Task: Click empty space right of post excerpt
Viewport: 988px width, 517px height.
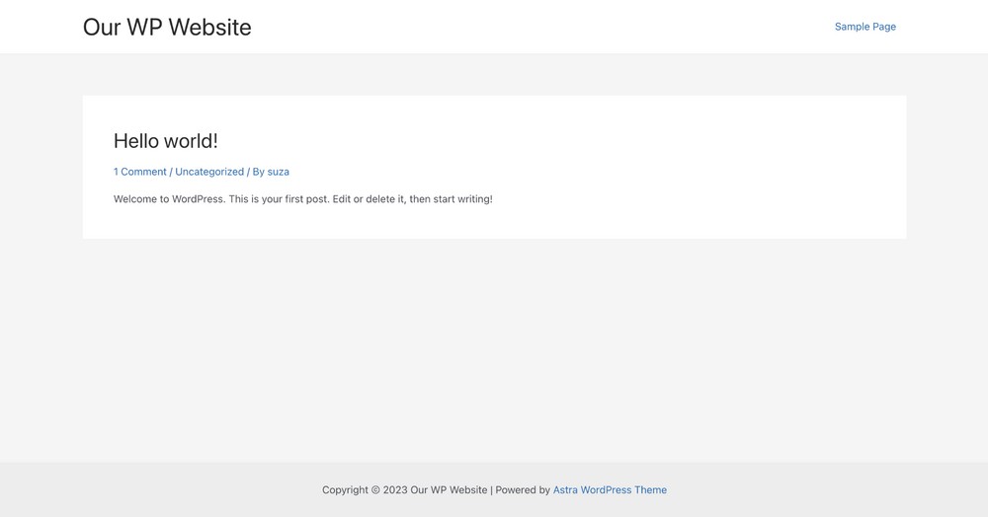Action: click(x=692, y=199)
